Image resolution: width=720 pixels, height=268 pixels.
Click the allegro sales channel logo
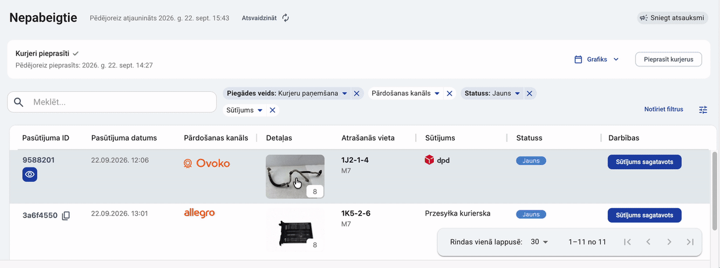point(199,213)
